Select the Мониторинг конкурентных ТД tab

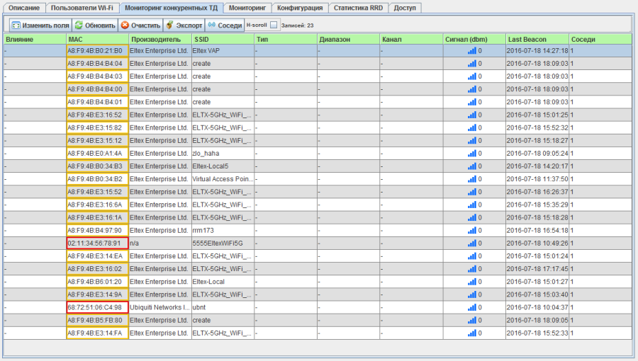tap(172, 8)
